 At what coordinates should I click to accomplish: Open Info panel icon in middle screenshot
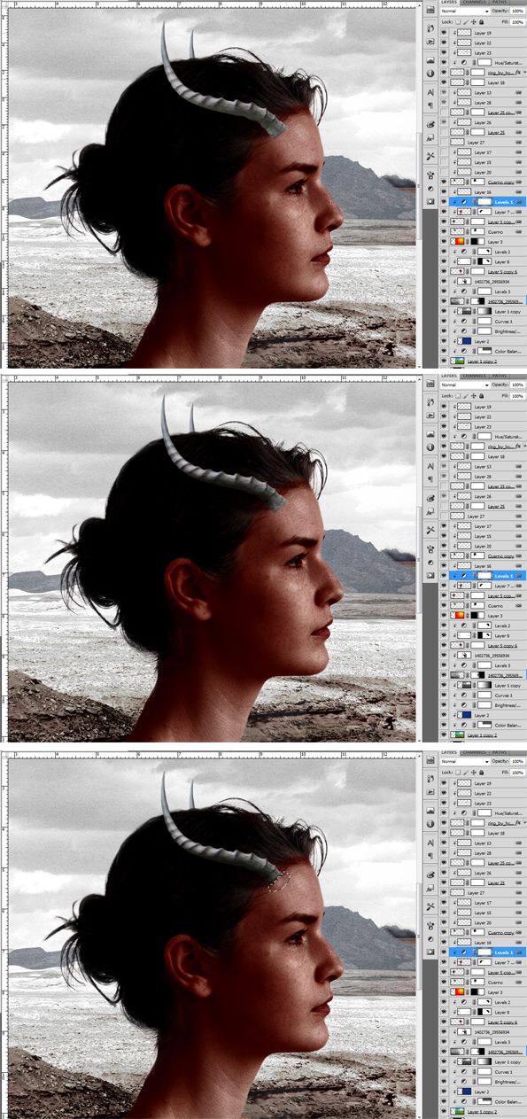[430, 447]
